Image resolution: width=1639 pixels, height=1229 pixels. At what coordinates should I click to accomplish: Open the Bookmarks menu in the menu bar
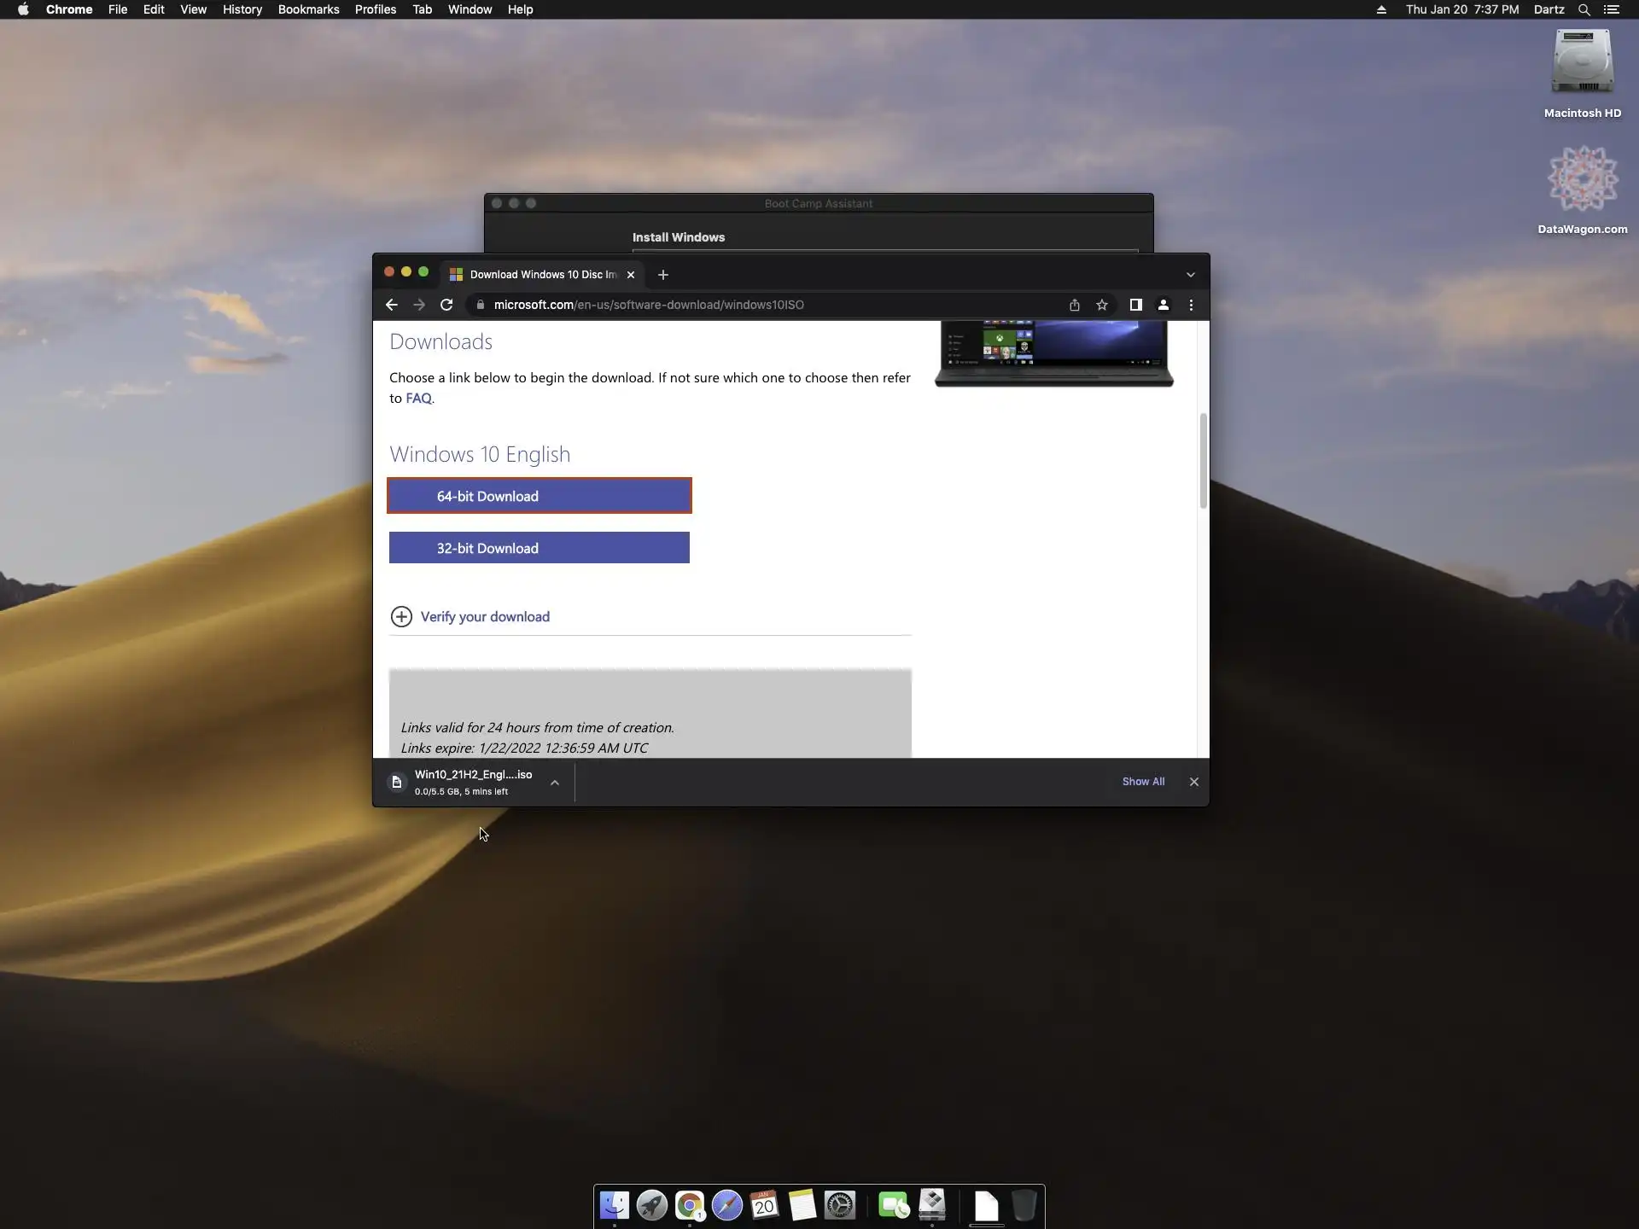[x=308, y=9]
